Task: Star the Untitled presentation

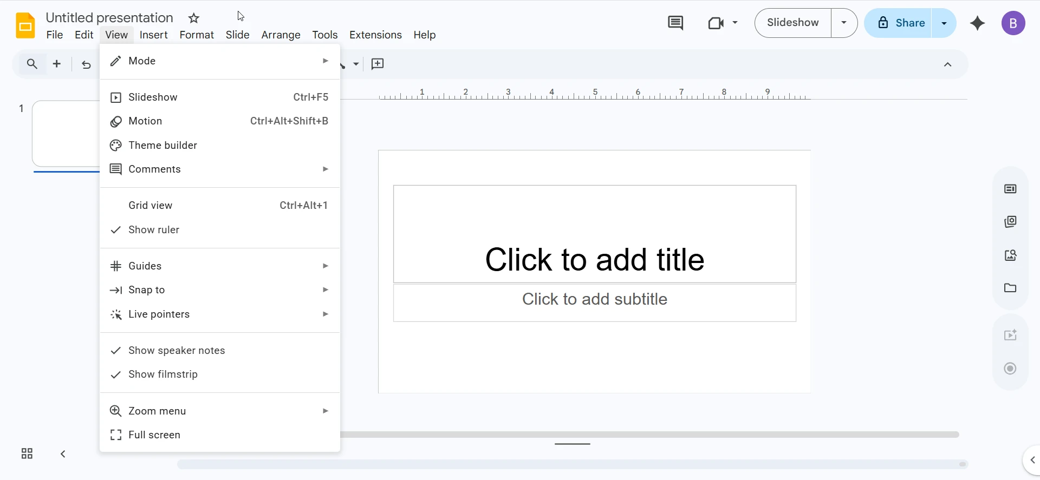Action: pyautogui.click(x=194, y=18)
